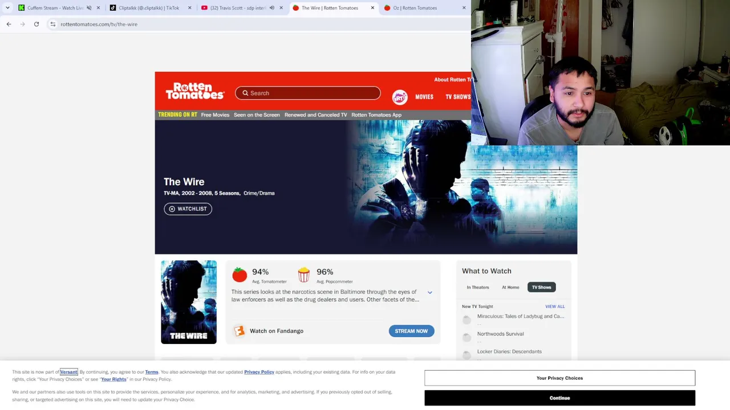This screenshot has height=410, width=730.
Task: Go forward to the next page
Action: click(22, 24)
